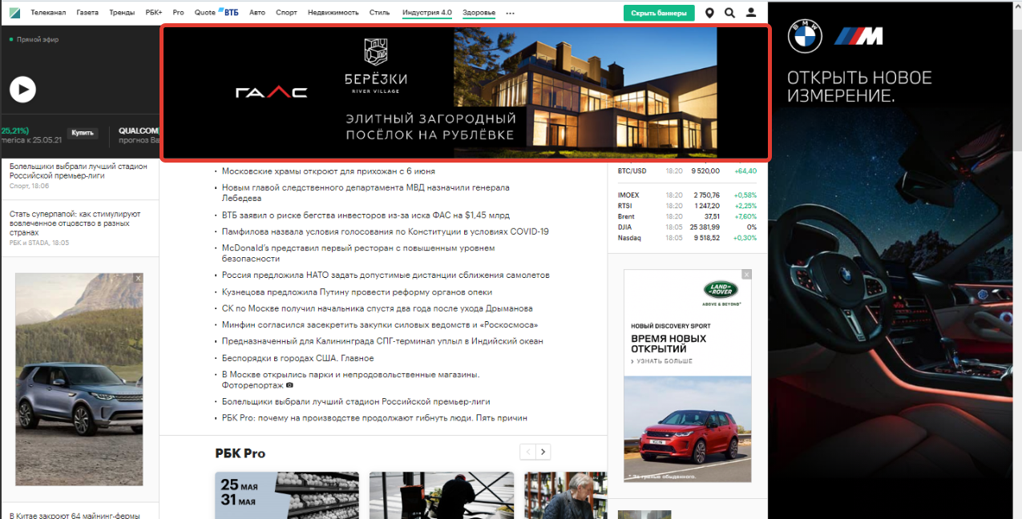Image resolution: width=1022 pixels, height=519 pixels.
Task: Open the Авто section
Action: [x=257, y=13]
